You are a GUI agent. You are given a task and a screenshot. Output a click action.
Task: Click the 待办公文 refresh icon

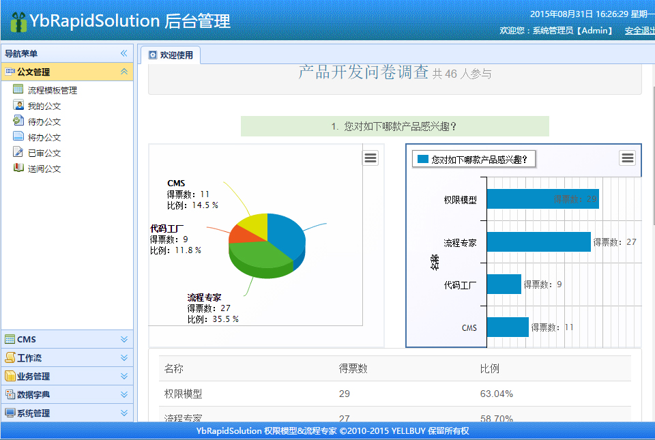(x=18, y=121)
